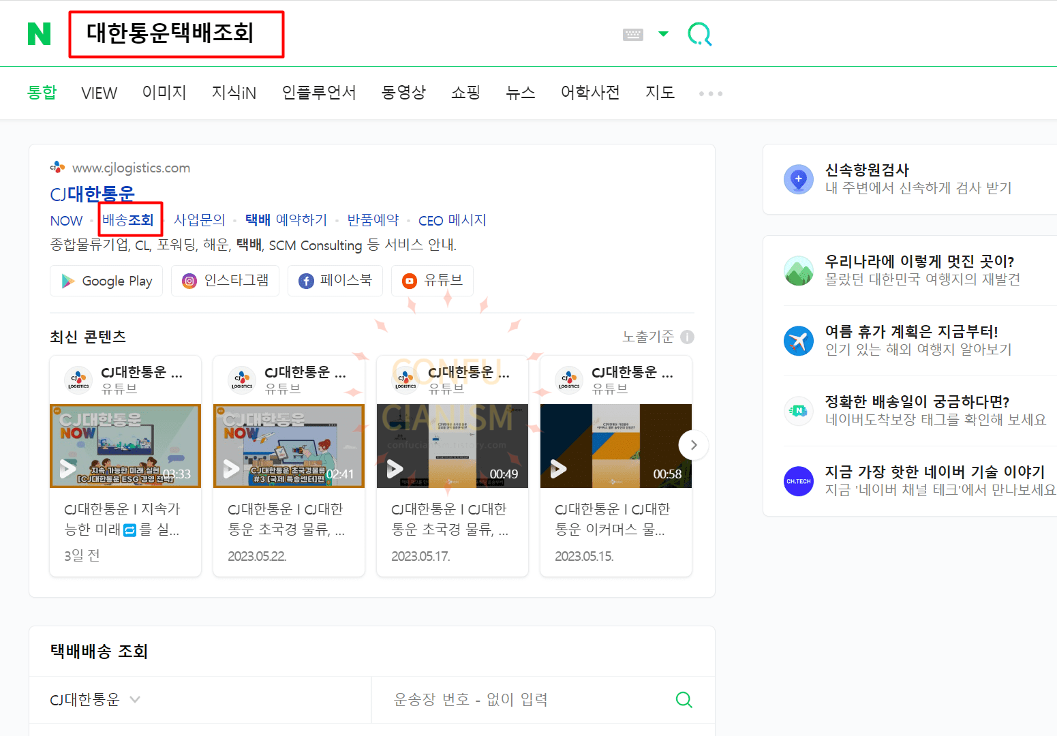The image size is (1057, 736).
Task: Click the green Naver N logo
Action: [39, 33]
